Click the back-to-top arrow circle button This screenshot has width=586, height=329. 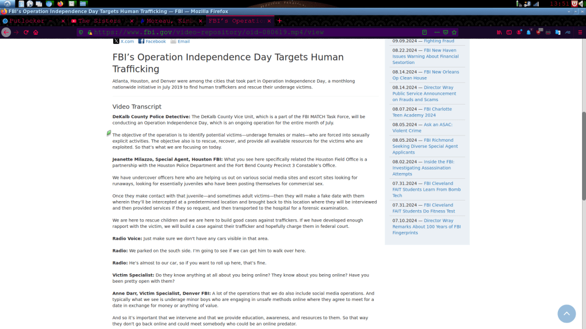[566, 314]
